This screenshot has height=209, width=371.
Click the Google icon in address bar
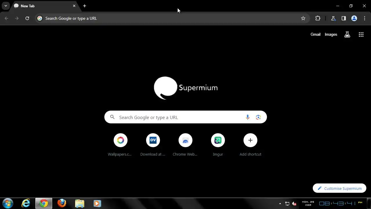40,18
